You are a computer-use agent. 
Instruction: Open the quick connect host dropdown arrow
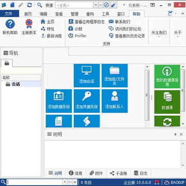[96, 5]
